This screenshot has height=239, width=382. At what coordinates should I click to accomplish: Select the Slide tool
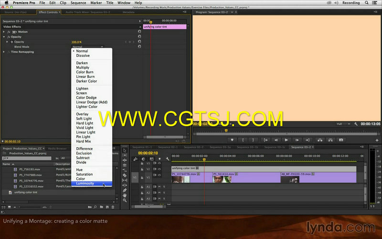coord(125,185)
